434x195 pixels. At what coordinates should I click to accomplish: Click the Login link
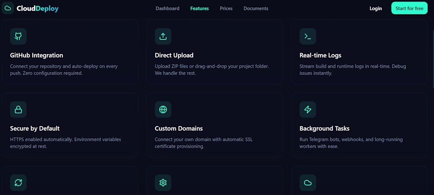(376, 8)
